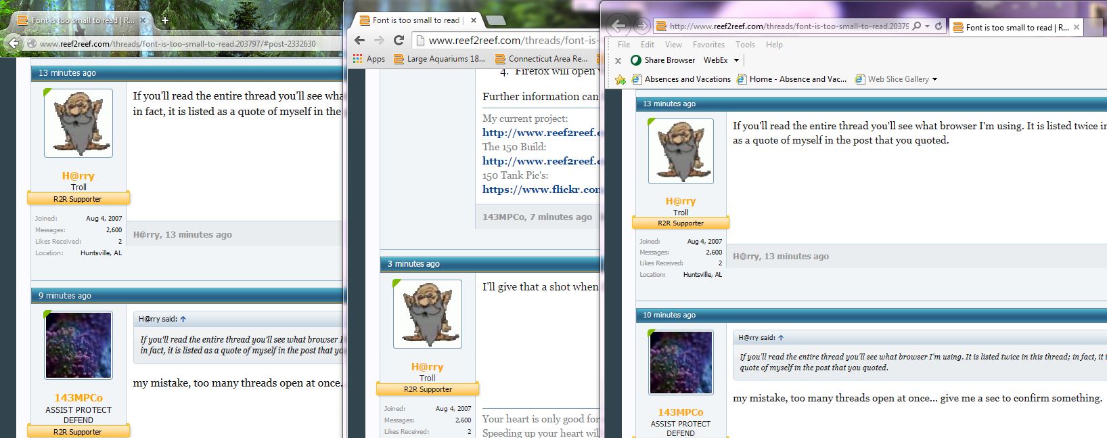Screen dimensions: 1107x438
Task: Open the Apps shortcut in Chrome bookmarks bar
Action: click(369, 59)
